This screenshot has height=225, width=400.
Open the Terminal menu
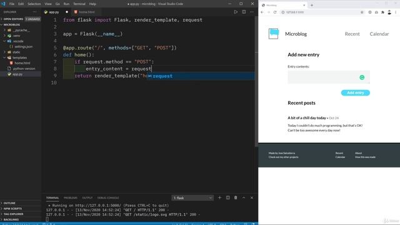coord(79,4)
